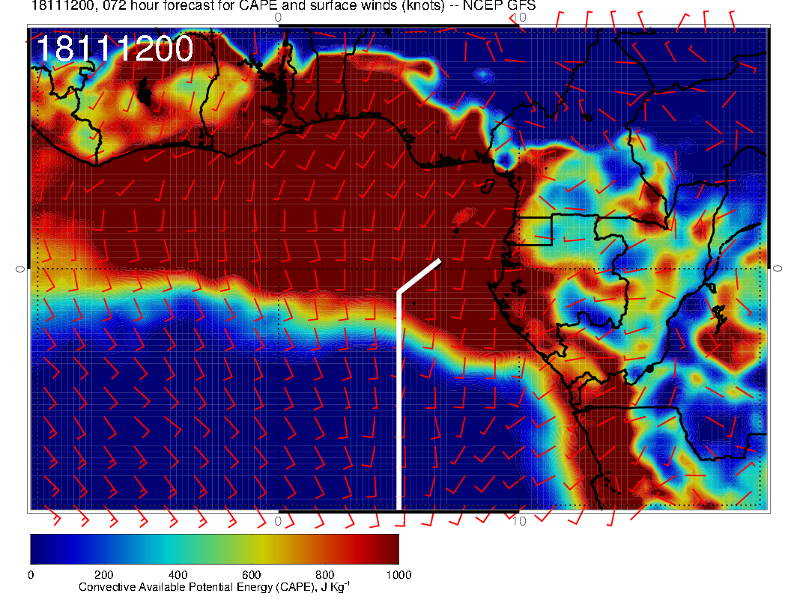Click the bend in the white line
This screenshot has height=611, width=791.
399,293
